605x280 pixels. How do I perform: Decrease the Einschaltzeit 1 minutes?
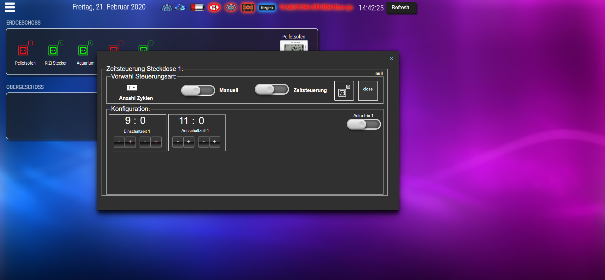coord(145,142)
